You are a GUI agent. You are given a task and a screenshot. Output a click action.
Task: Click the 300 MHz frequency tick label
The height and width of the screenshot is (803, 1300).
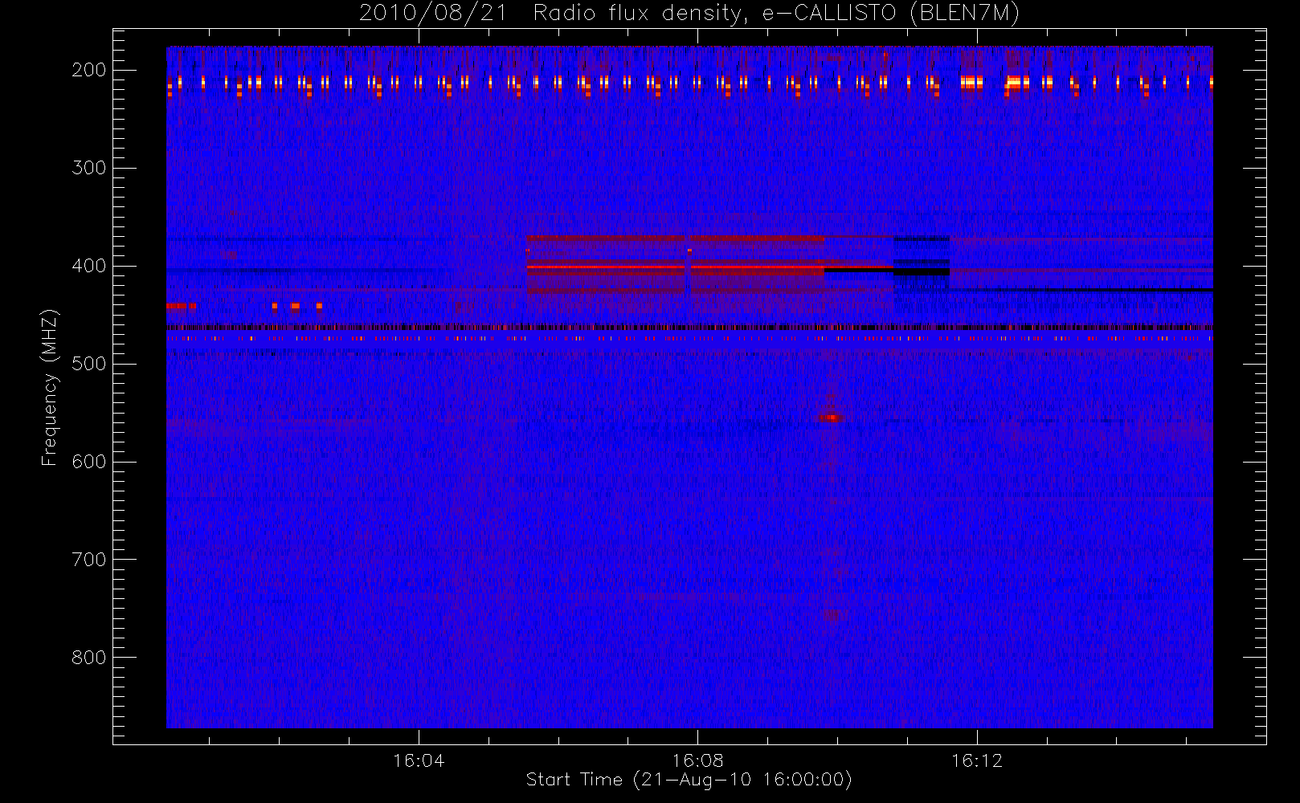coord(88,168)
